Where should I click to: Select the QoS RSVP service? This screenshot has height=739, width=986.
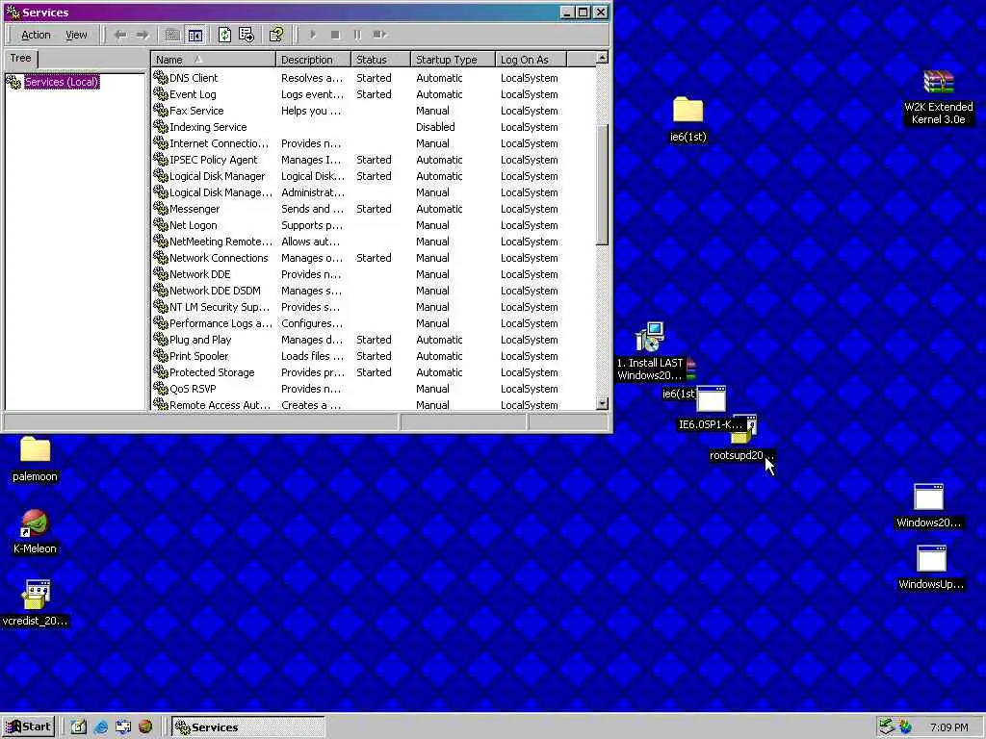[193, 389]
